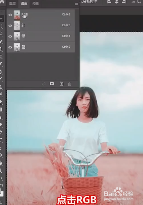This screenshot has width=143, height=205.
Task: Load channel as selection icon
Action: (43, 84)
